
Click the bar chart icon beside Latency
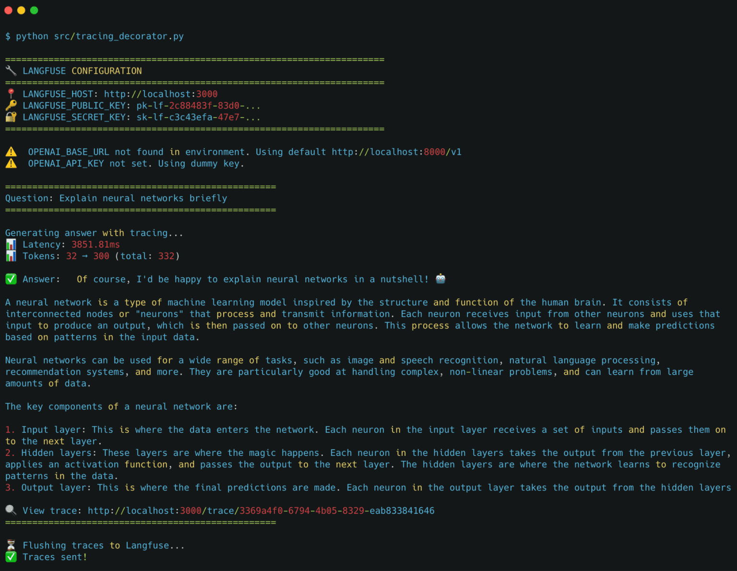click(11, 245)
